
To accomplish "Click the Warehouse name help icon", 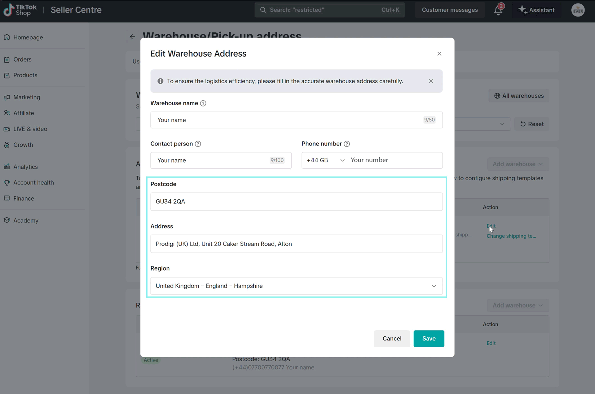I will 203,103.
